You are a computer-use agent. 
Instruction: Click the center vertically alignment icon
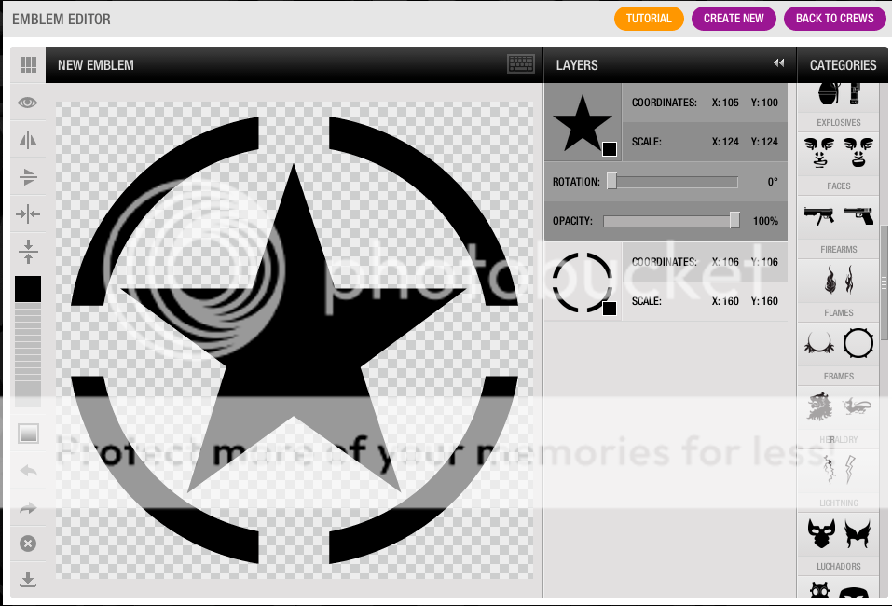tap(28, 251)
